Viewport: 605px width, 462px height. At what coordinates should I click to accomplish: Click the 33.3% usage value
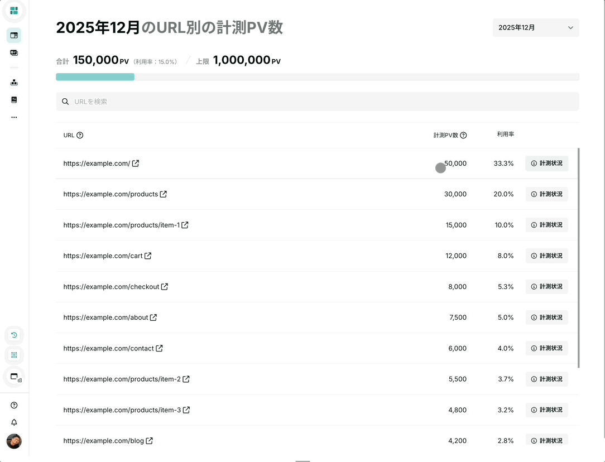click(503, 163)
